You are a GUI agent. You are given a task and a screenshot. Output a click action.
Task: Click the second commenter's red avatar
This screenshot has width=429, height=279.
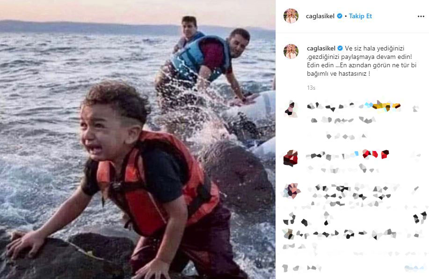pyautogui.click(x=291, y=158)
